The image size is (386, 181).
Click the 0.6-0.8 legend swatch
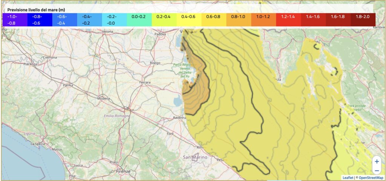[x=214, y=20]
